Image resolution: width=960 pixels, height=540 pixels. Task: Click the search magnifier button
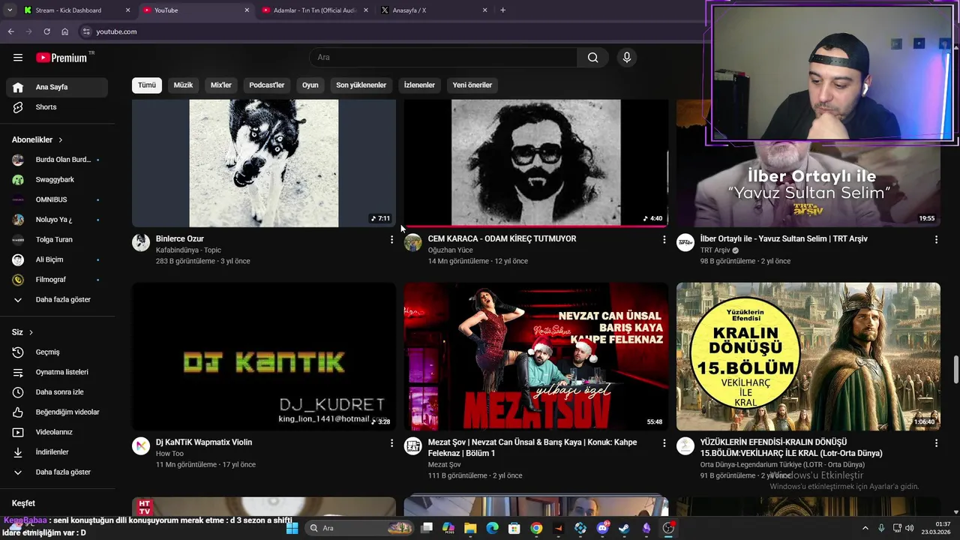[x=592, y=58]
